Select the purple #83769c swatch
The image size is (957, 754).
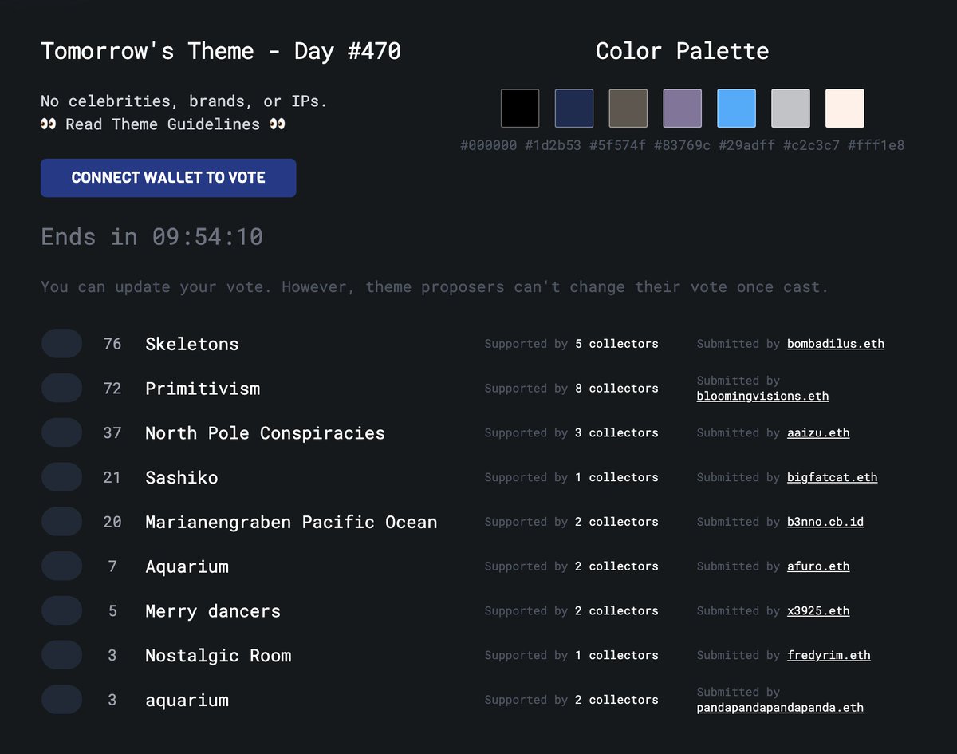[x=683, y=109]
